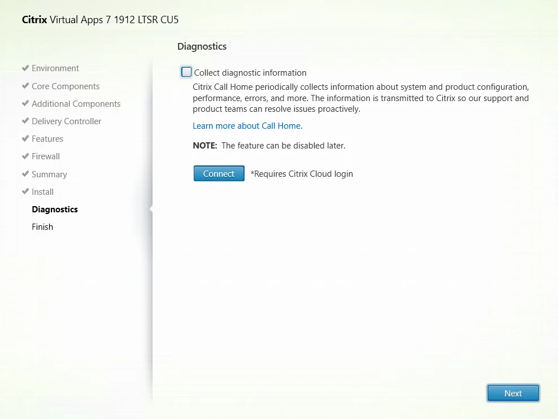Click the checkmark icon beside Core Components
Screen dimensions: 558x419
[25, 86]
